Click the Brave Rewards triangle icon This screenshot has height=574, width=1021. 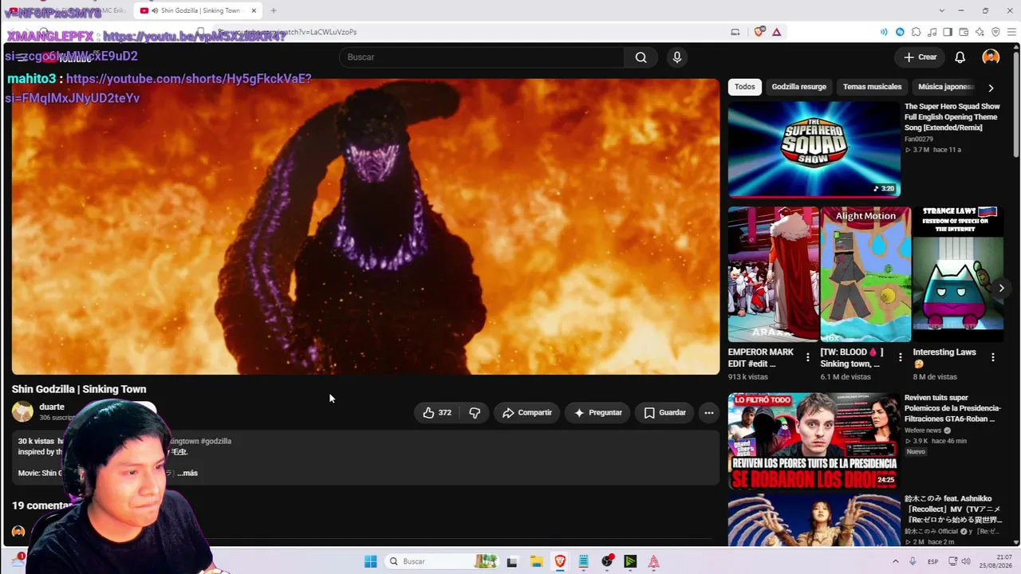(776, 32)
